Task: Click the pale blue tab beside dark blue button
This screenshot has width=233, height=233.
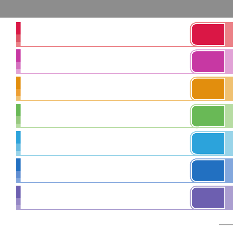Action: [x=229, y=171]
